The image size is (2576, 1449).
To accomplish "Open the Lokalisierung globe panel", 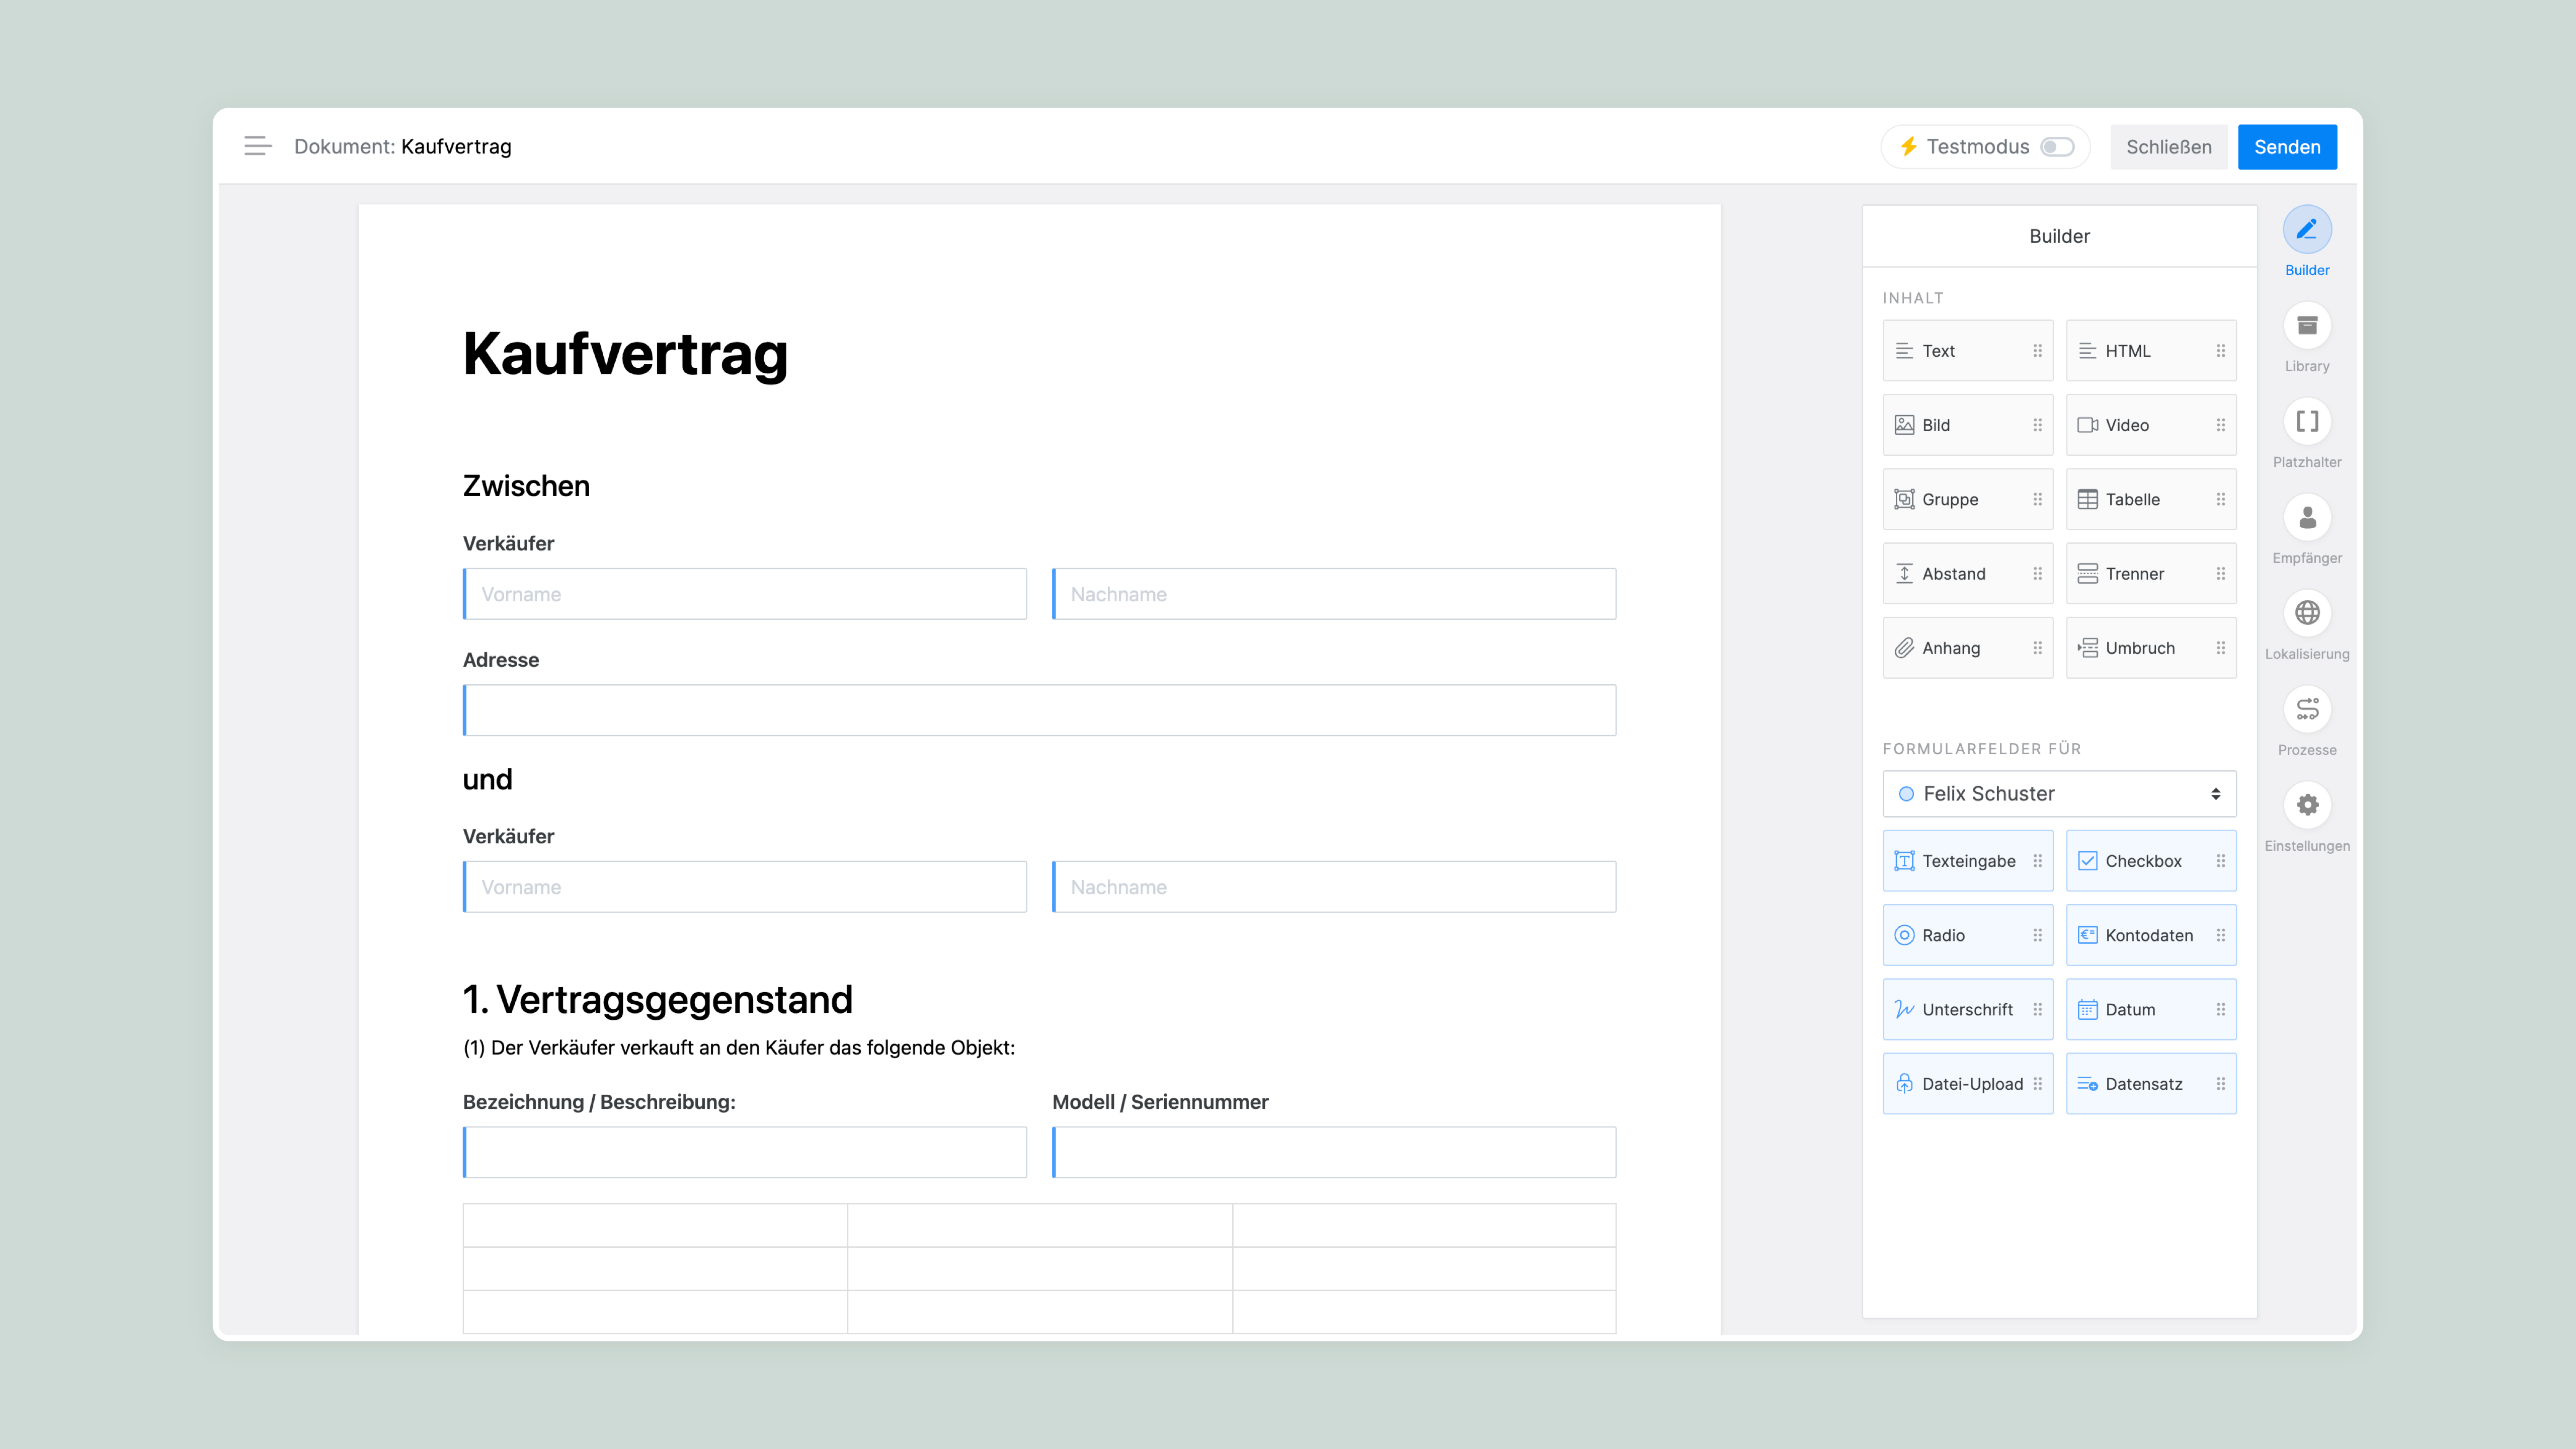I will (2307, 614).
